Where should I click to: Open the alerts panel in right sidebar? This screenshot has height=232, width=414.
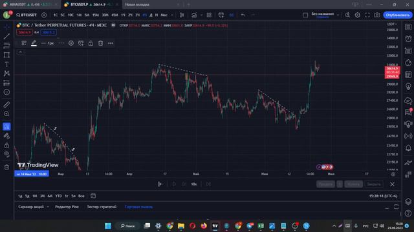click(408, 39)
